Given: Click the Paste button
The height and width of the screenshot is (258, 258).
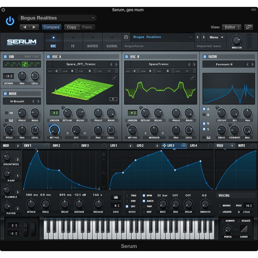Looking at the screenshot, I should [87, 27].
